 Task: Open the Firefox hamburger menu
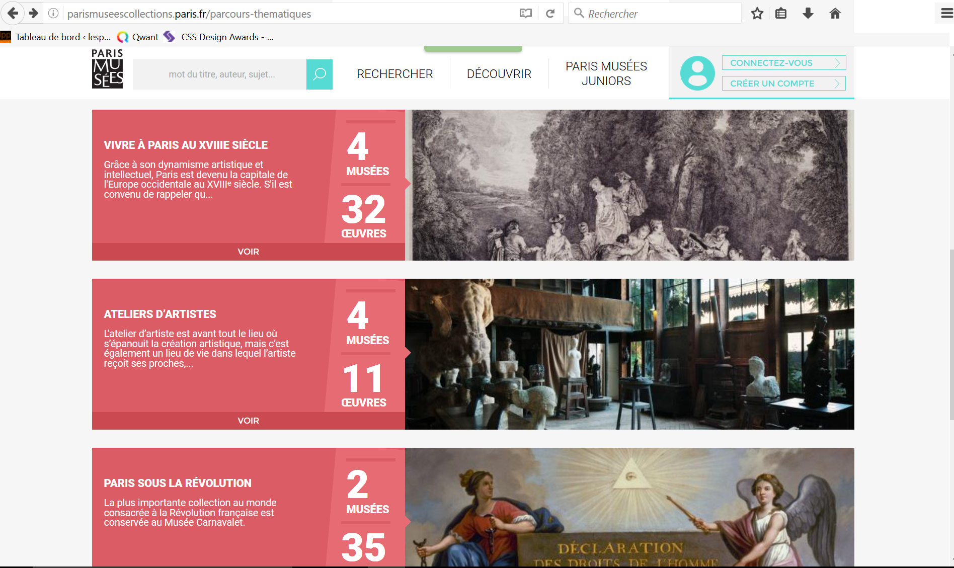(946, 14)
